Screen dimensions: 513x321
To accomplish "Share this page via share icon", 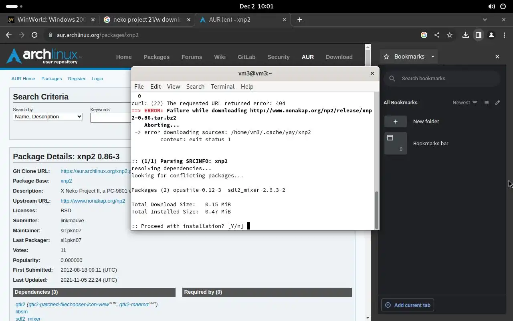I will 437,35.
